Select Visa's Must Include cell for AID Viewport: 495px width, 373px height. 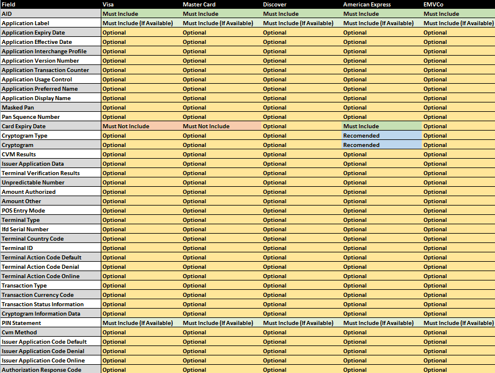pyautogui.click(x=141, y=13)
